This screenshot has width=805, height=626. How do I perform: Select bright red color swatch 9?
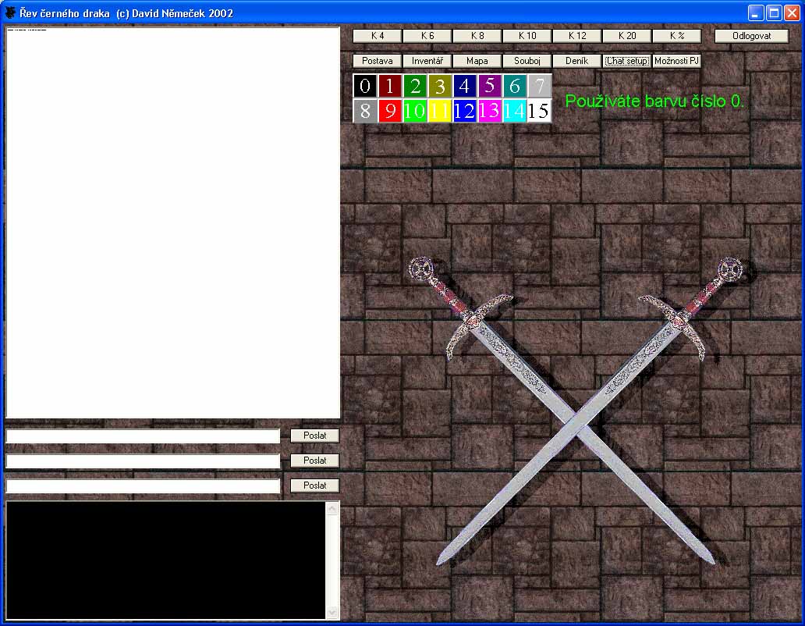click(x=390, y=111)
